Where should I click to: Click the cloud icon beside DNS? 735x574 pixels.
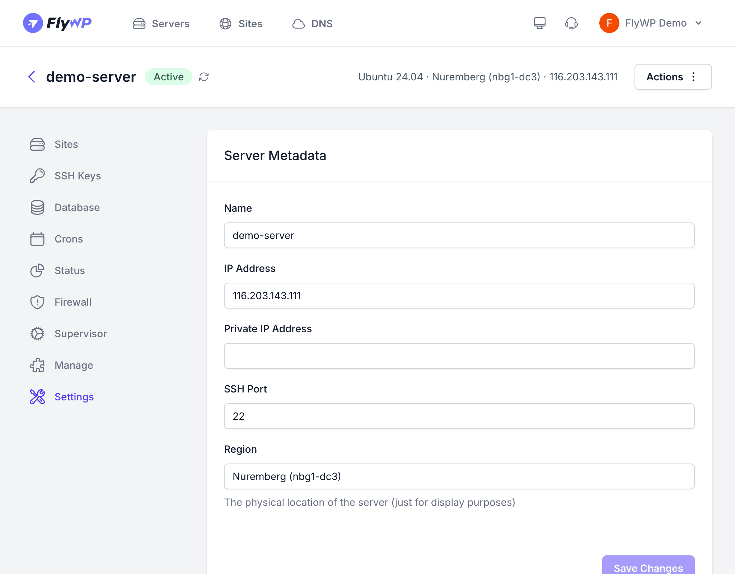[298, 24]
